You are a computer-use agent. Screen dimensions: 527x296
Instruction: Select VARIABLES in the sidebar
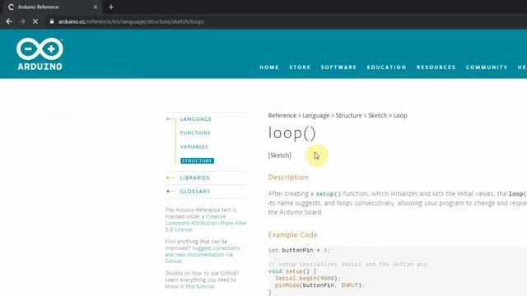pos(194,147)
